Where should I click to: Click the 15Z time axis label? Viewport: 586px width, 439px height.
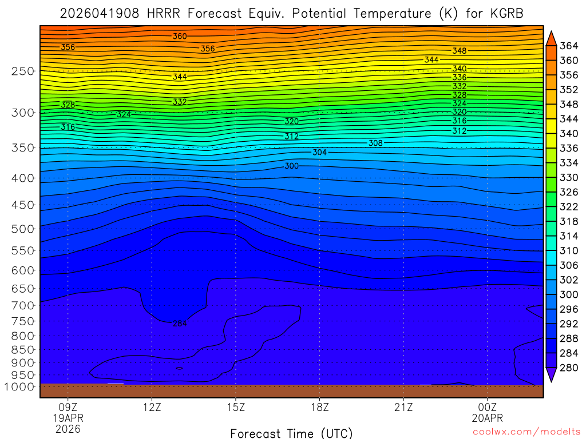tap(236, 407)
